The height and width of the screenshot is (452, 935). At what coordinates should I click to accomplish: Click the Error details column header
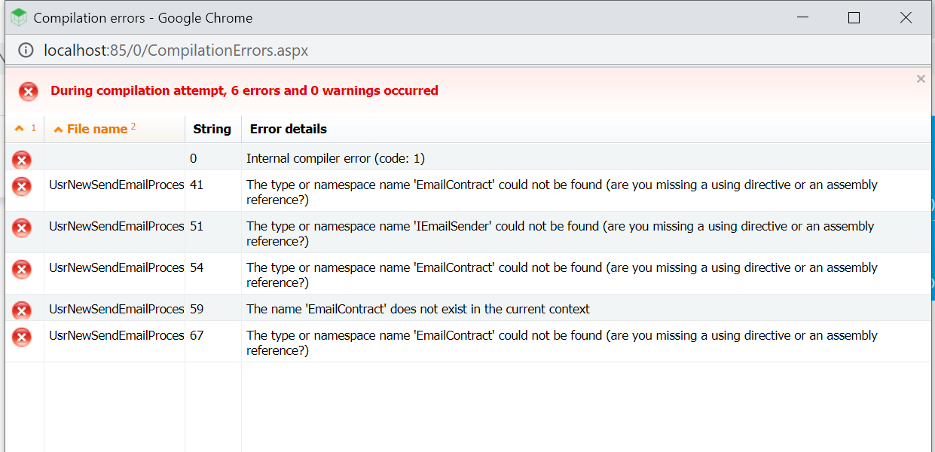pyautogui.click(x=289, y=129)
